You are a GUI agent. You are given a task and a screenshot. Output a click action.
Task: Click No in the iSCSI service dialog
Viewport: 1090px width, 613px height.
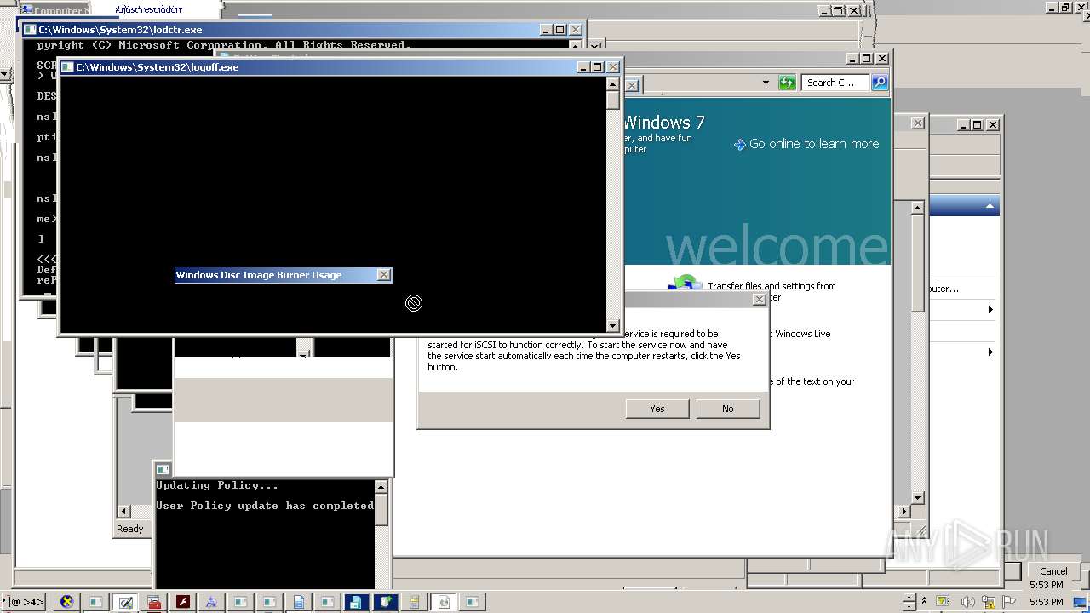[x=727, y=409]
